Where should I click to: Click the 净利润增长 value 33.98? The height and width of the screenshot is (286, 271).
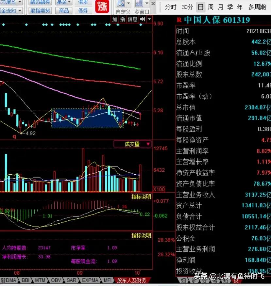[x=44, y=257]
